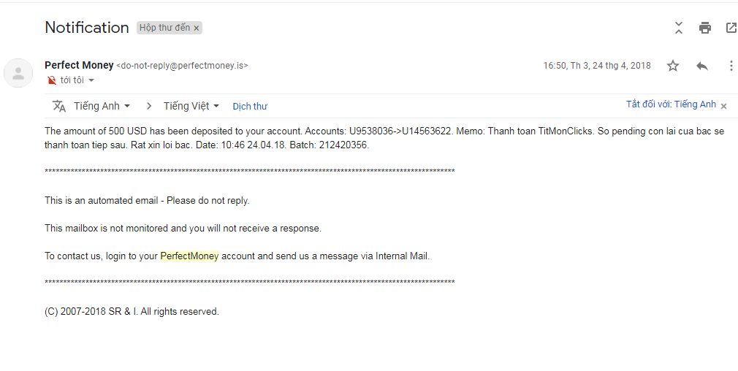Open the "Tiếng Anh" source language dropdown

[x=102, y=106]
